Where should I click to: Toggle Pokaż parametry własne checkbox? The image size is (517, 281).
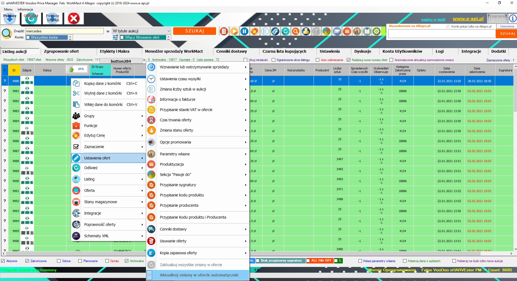coord(360,261)
